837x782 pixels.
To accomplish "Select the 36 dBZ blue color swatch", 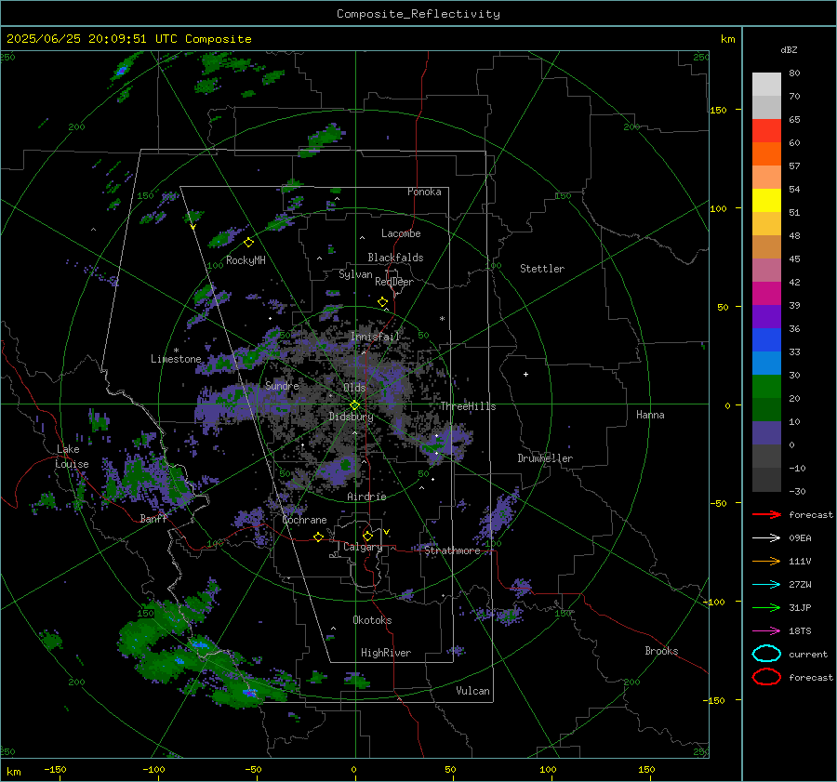I will point(766,339).
